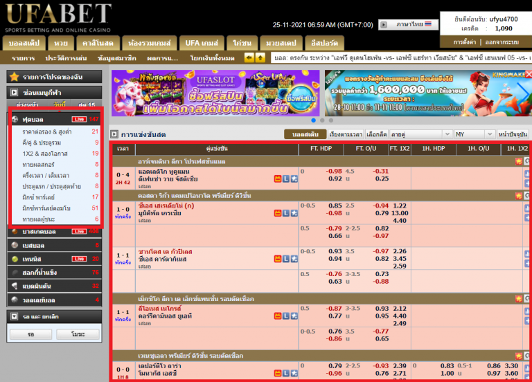Click โยกเงินทั้งหมด in the sub menu
The width and height of the screenshot is (532, 382).
pyautogui.click(x=212, y=58)
